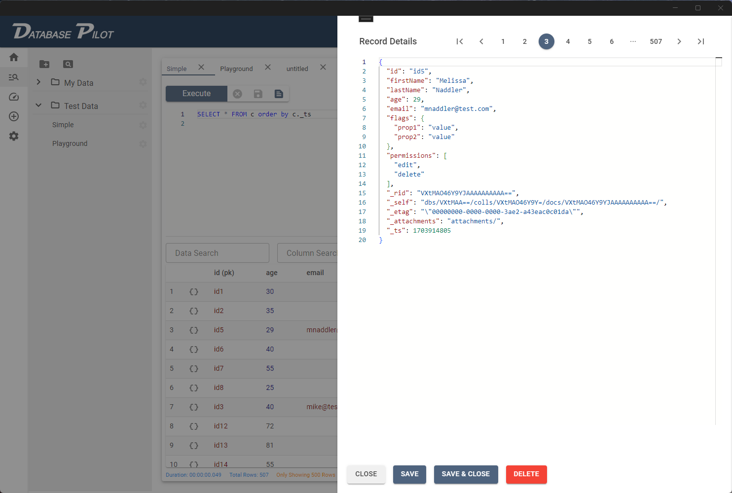
Task: Go to record page 6
Action: coord(612,41)
